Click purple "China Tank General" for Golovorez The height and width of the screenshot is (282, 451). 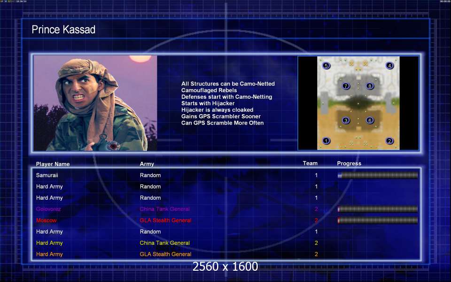point(164,209)
